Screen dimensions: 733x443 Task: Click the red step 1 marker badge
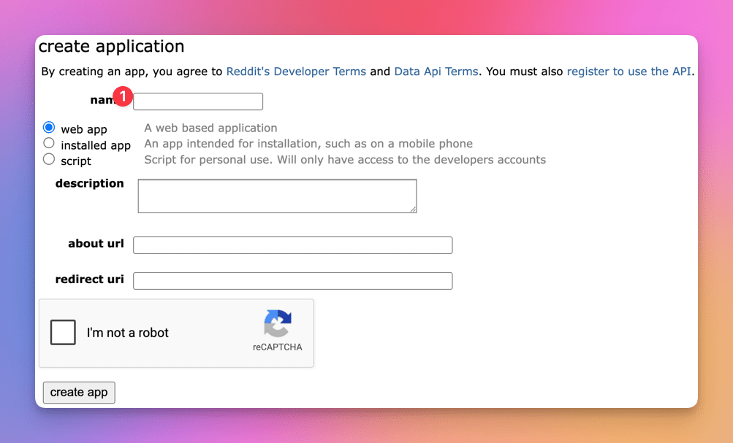[123, 96]
